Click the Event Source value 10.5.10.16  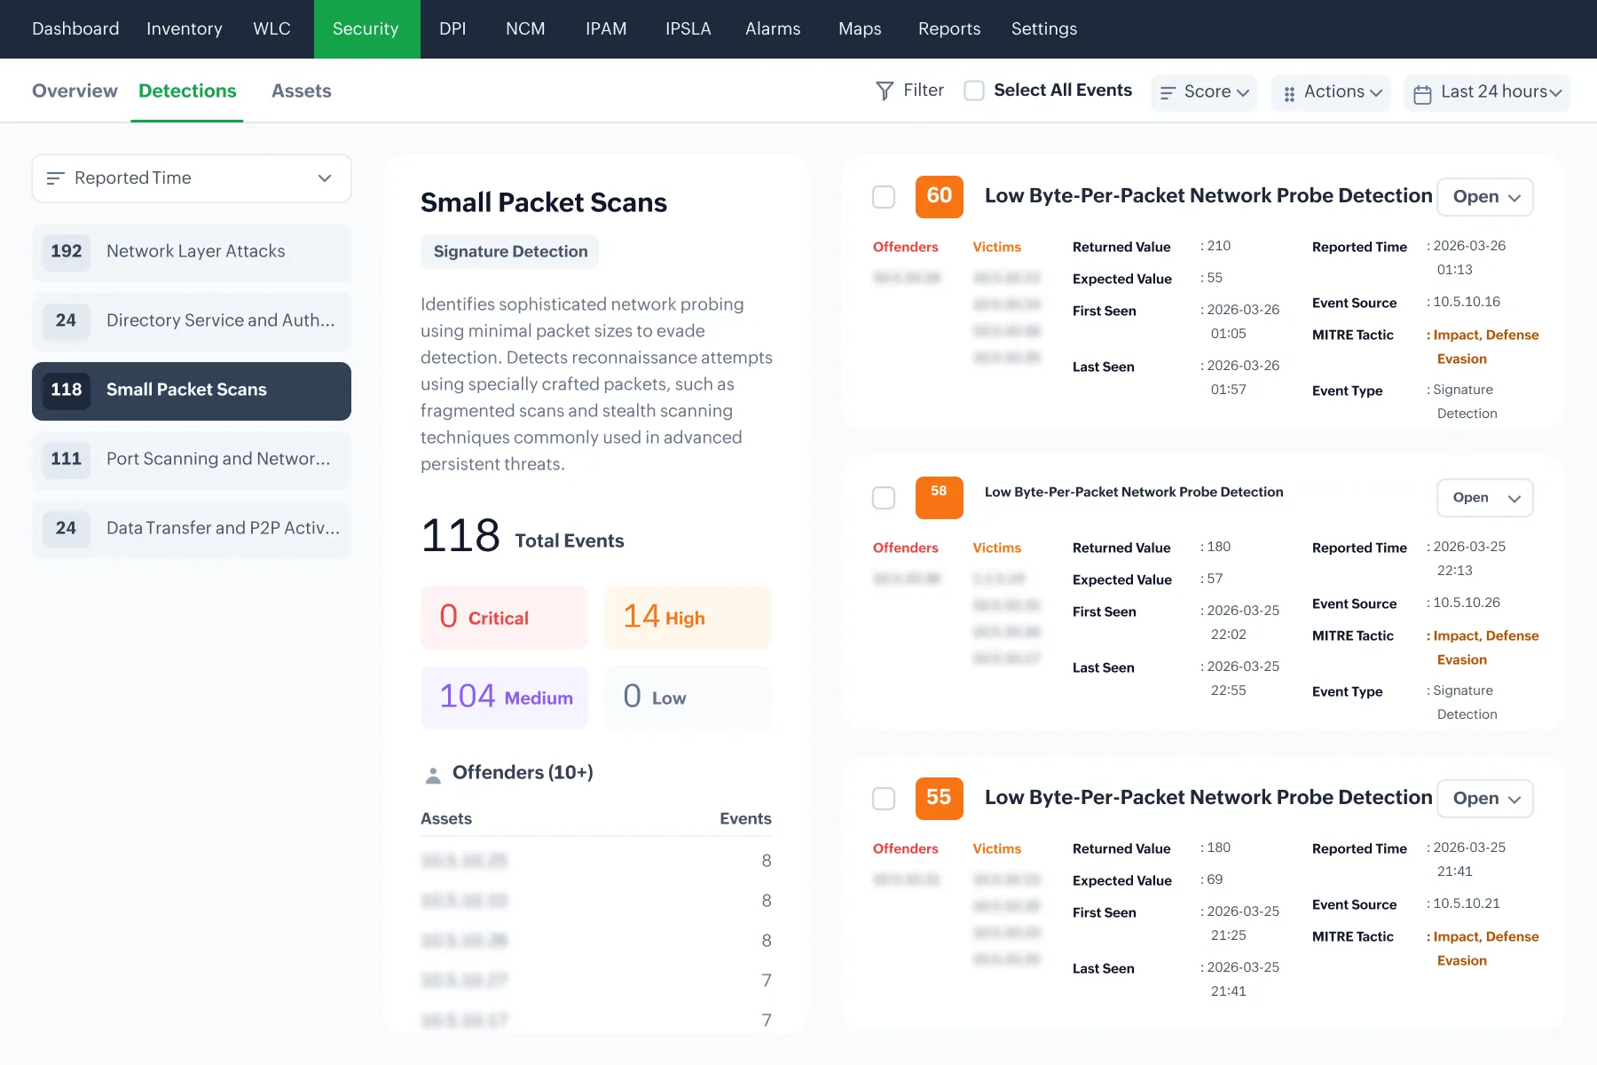[1467, 303]
